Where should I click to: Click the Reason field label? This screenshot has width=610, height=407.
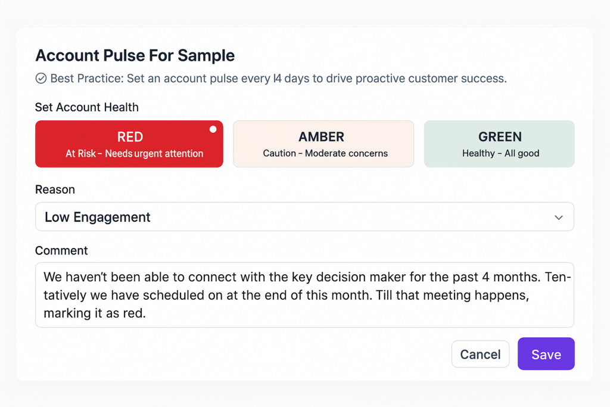[55, 189]
